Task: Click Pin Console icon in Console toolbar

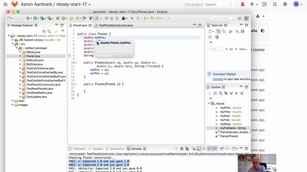Action: (x=222, y=149)
